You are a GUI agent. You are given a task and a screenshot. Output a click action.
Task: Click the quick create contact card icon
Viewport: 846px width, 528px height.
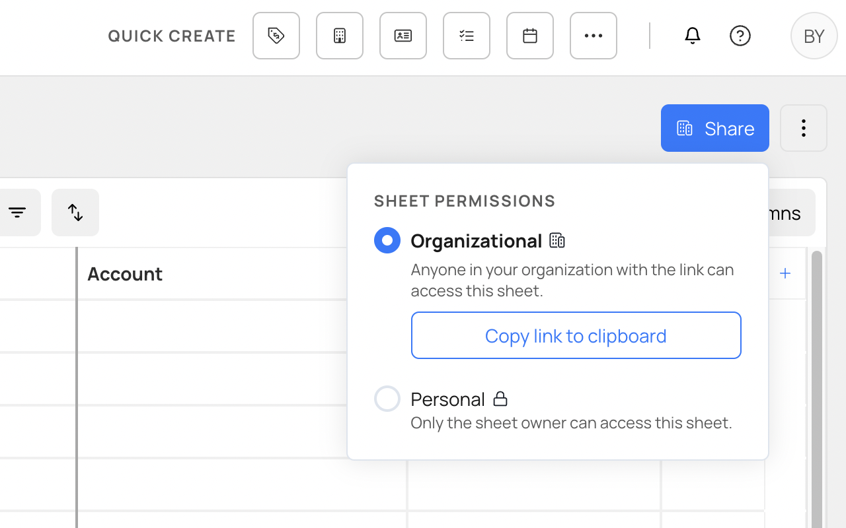point(403,36)
